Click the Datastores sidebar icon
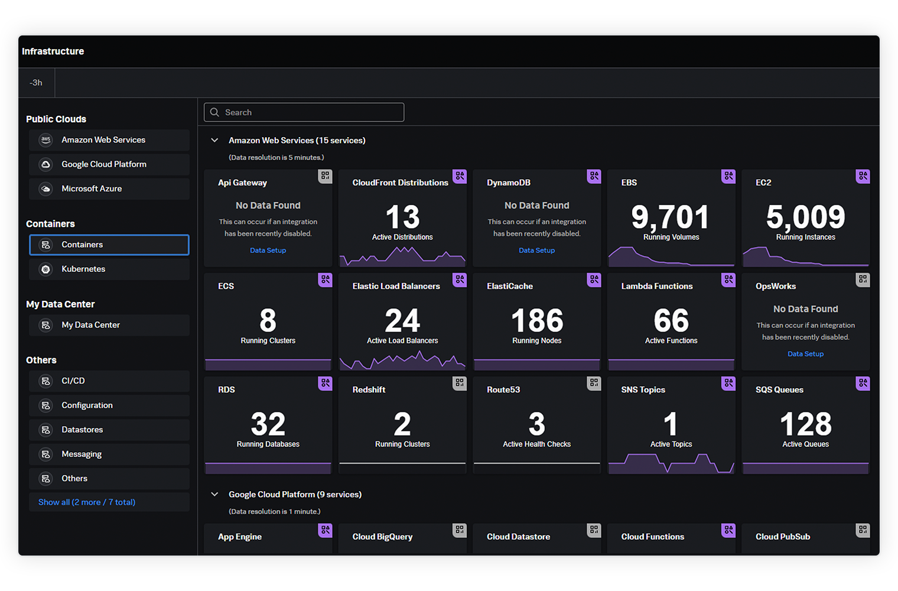The width and height of the screenshot is (898, 591). pyautogui.click(x=45, y=430)
